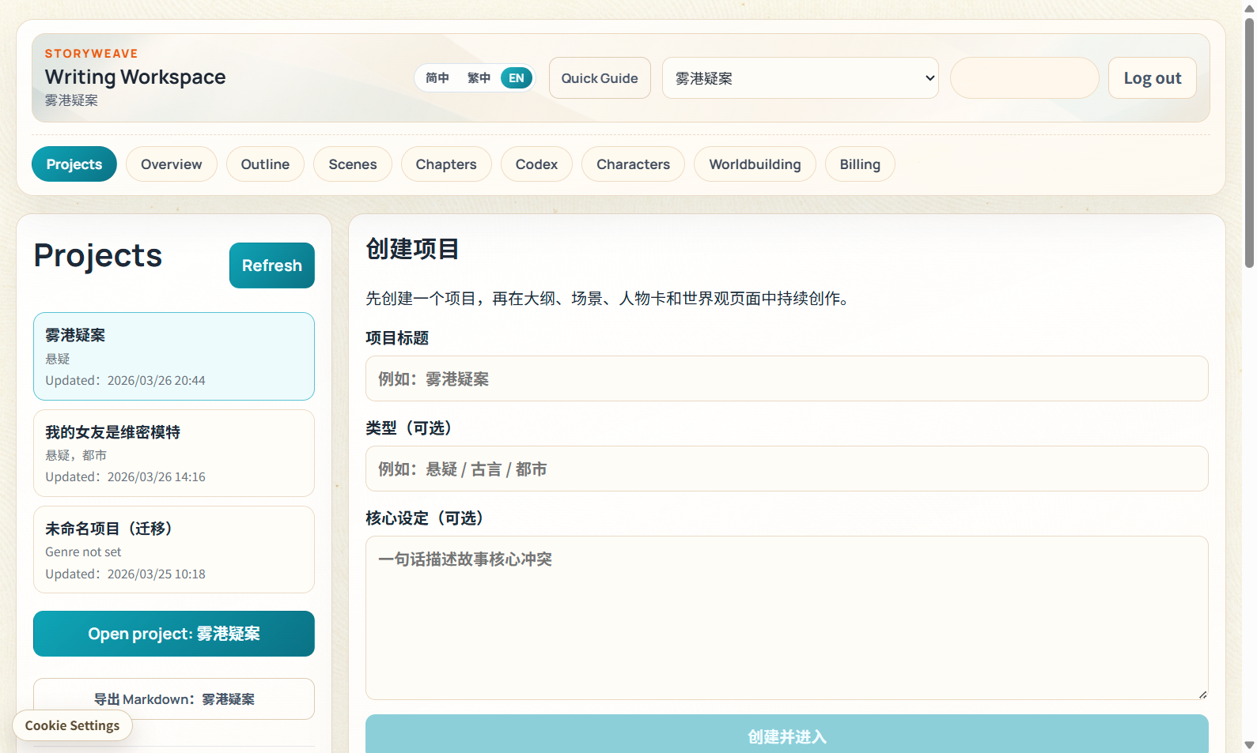Select the 我的女友是维密模特 project card

[174, 453]
